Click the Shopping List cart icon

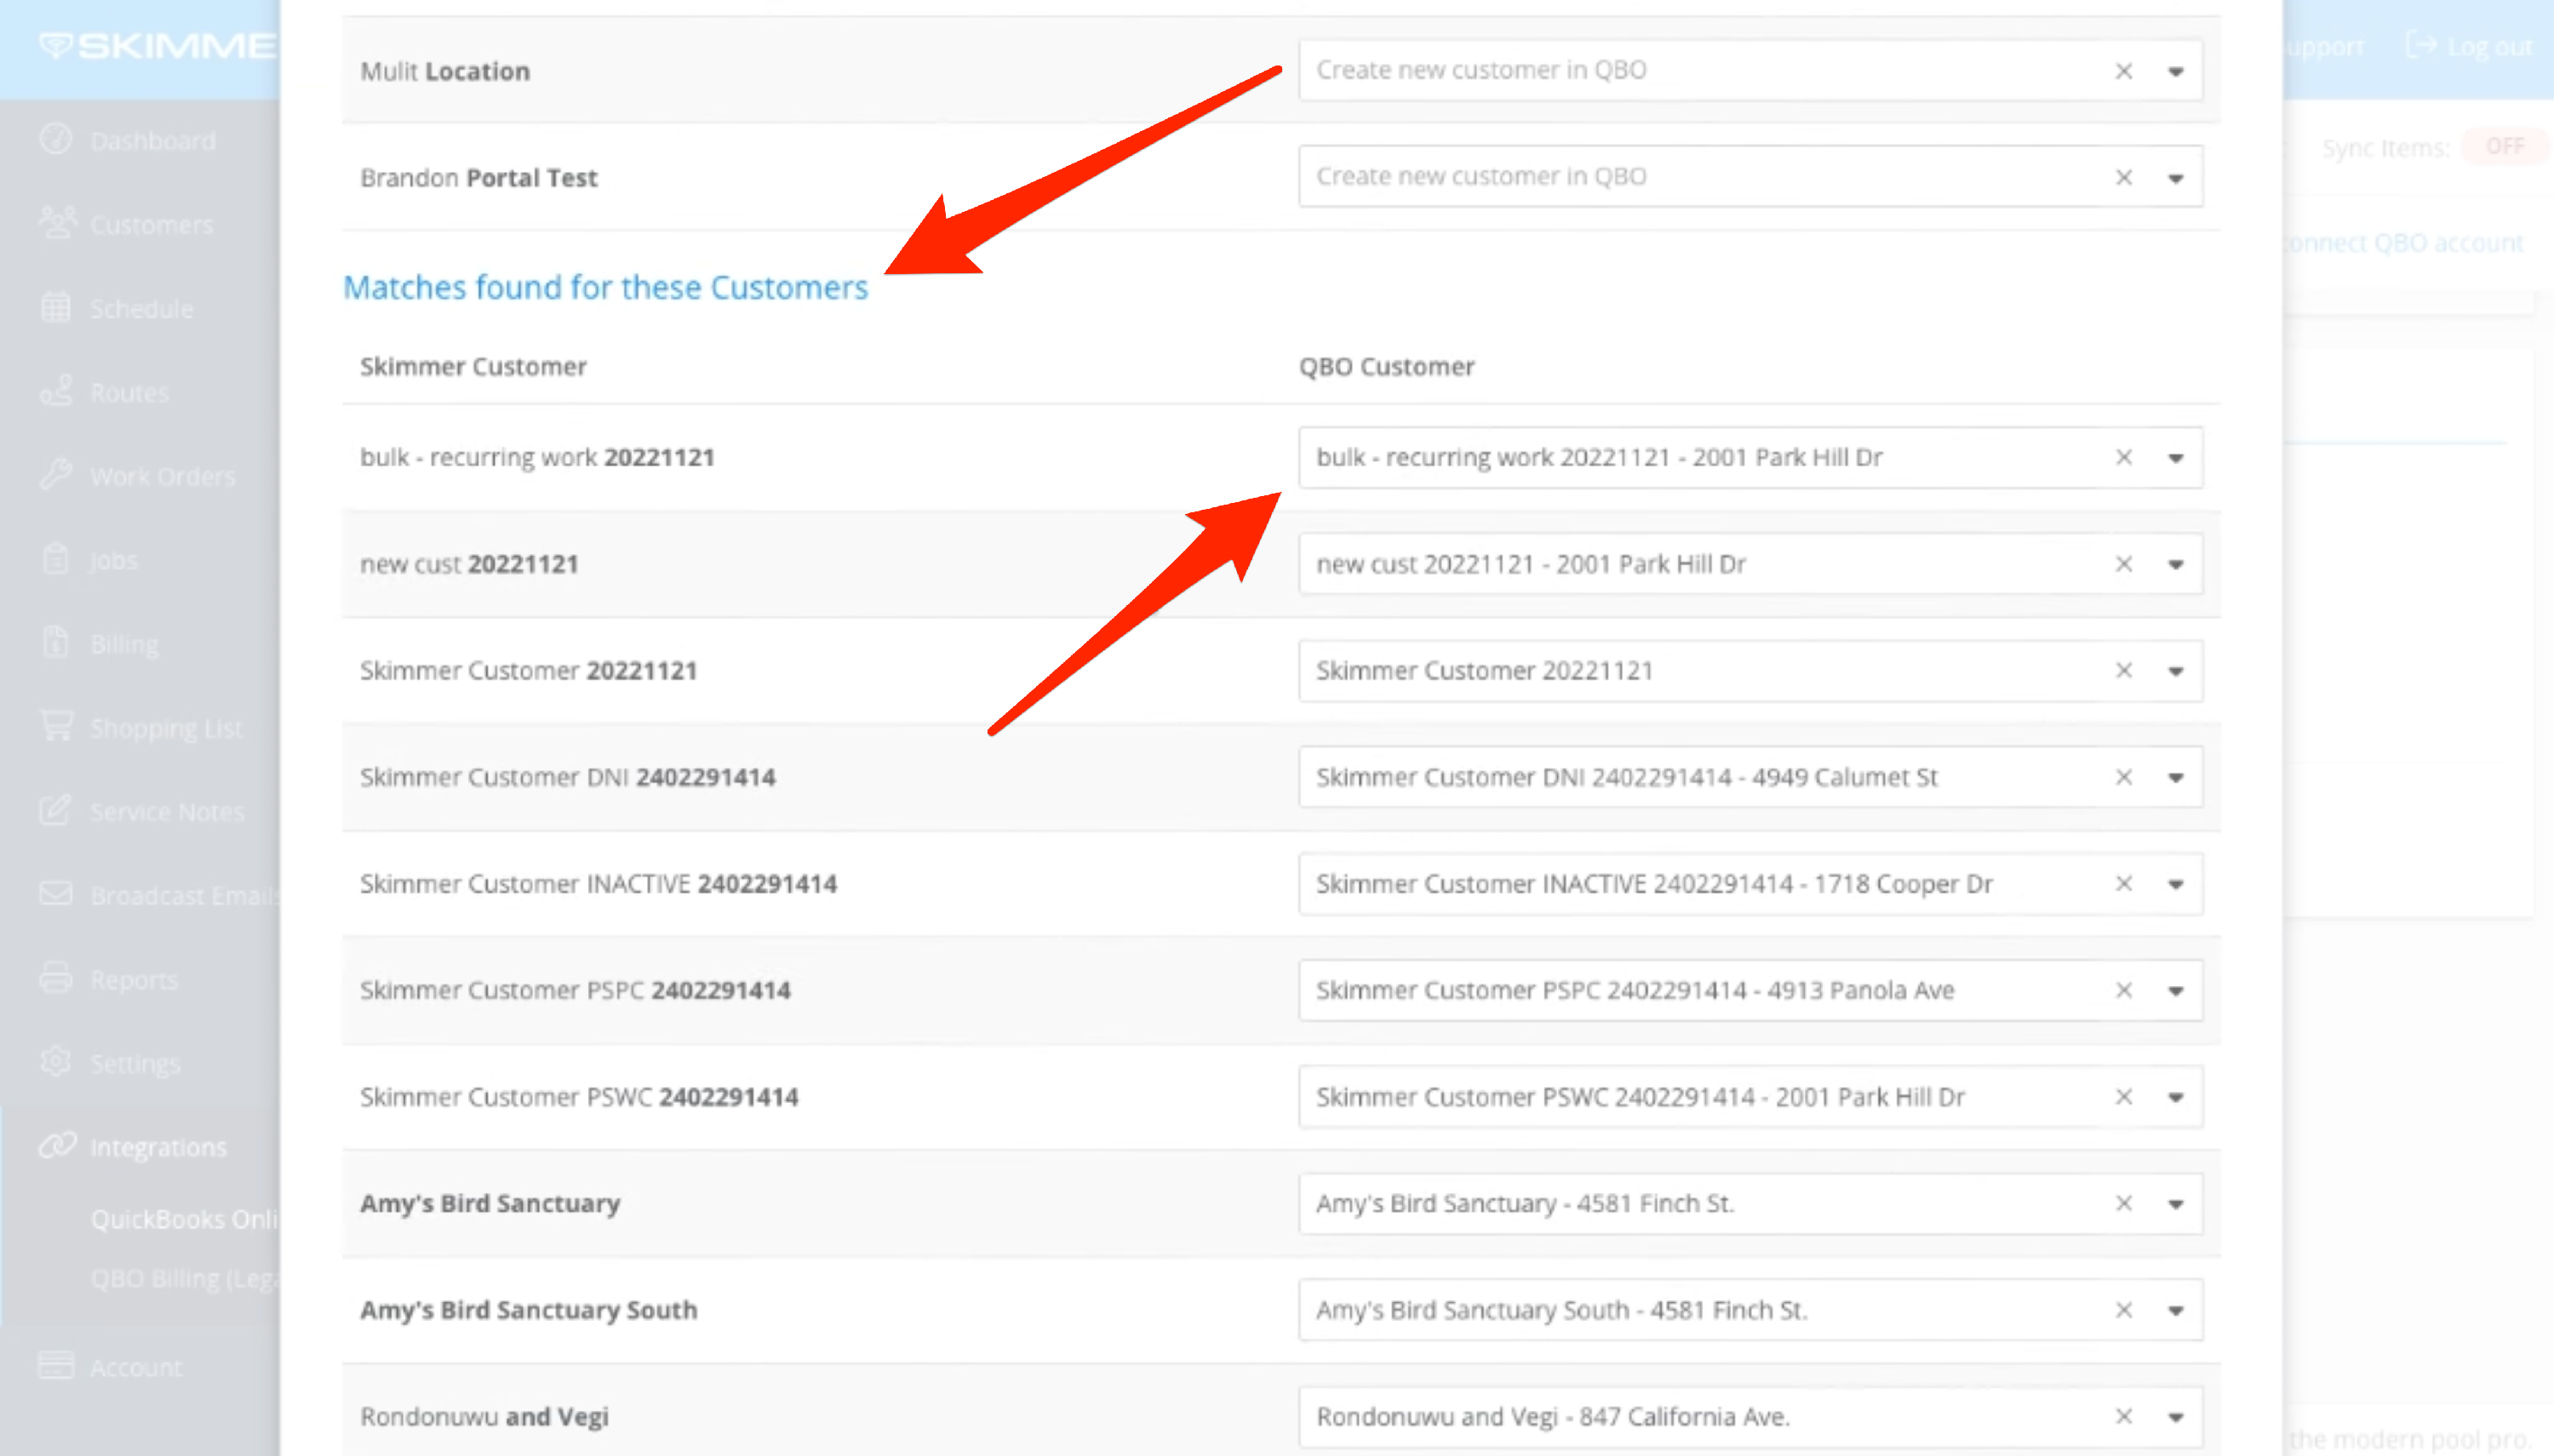point(56,726)
